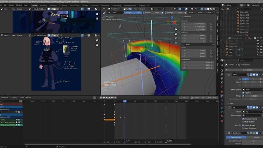Open the timeline Marker menu
This screenshot has width=263, height=148.
(28, 98)
